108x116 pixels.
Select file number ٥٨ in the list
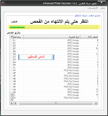pos(14,90)
